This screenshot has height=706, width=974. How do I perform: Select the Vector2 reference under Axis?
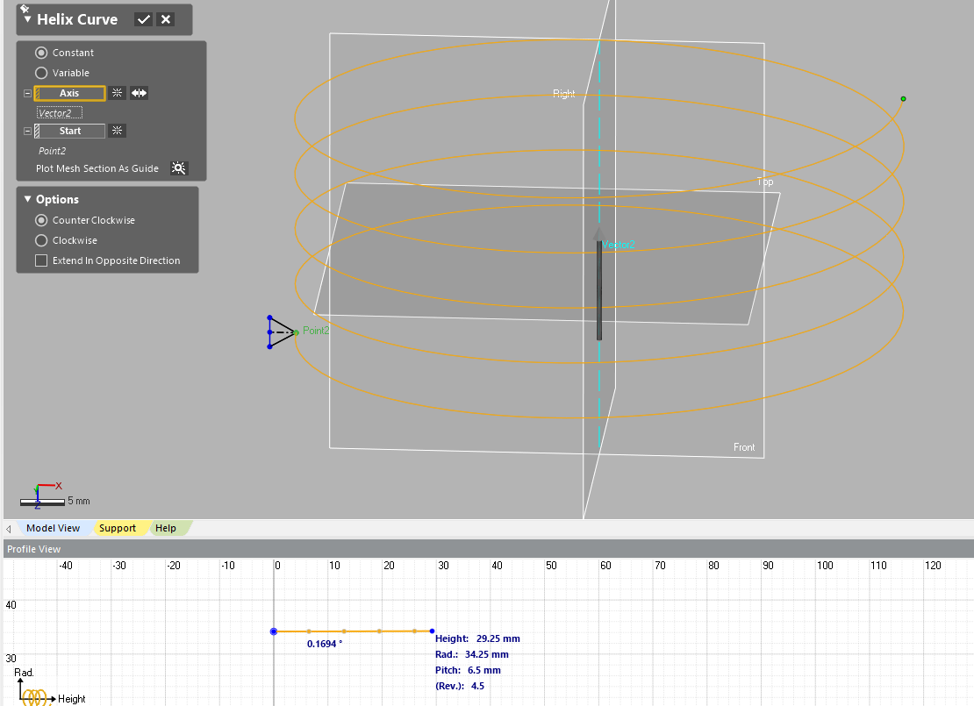click(58, 112)
